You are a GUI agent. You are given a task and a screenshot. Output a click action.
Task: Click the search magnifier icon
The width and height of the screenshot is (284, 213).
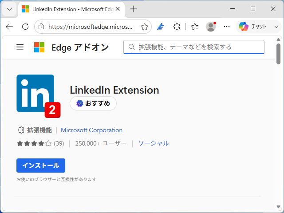[132, 47]
